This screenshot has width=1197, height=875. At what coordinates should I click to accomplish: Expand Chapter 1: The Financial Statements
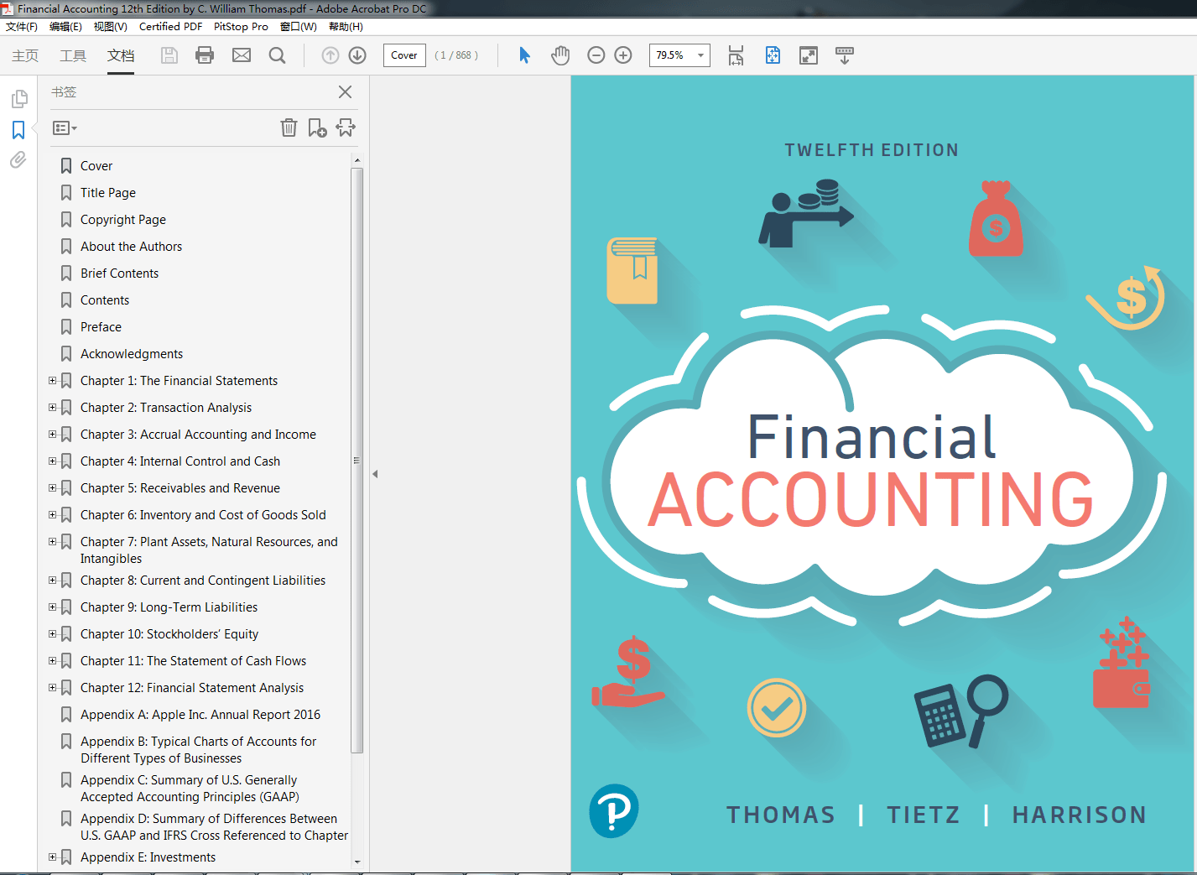click(53, 381)
